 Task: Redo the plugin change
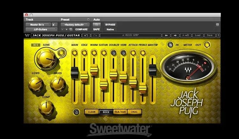coord(95,35)
